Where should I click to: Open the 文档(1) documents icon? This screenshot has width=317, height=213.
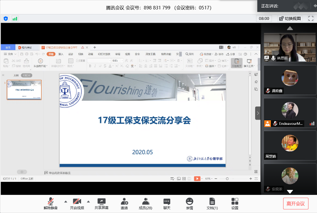(212, 203)
